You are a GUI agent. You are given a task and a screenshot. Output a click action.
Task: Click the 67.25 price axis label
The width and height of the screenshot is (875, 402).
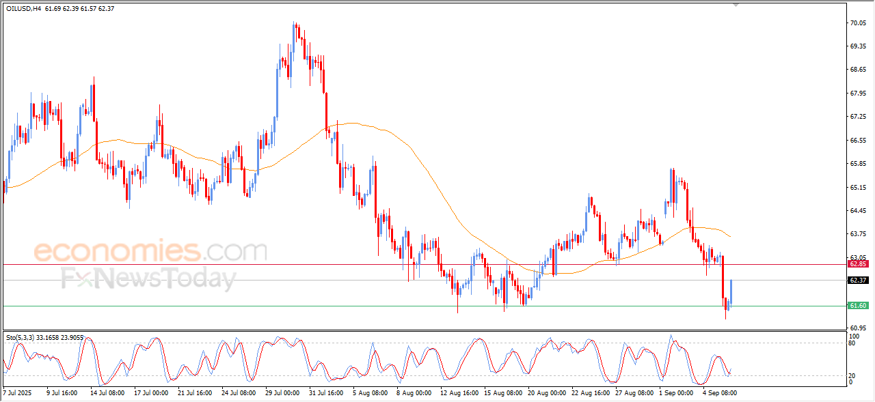click(859, 117)
